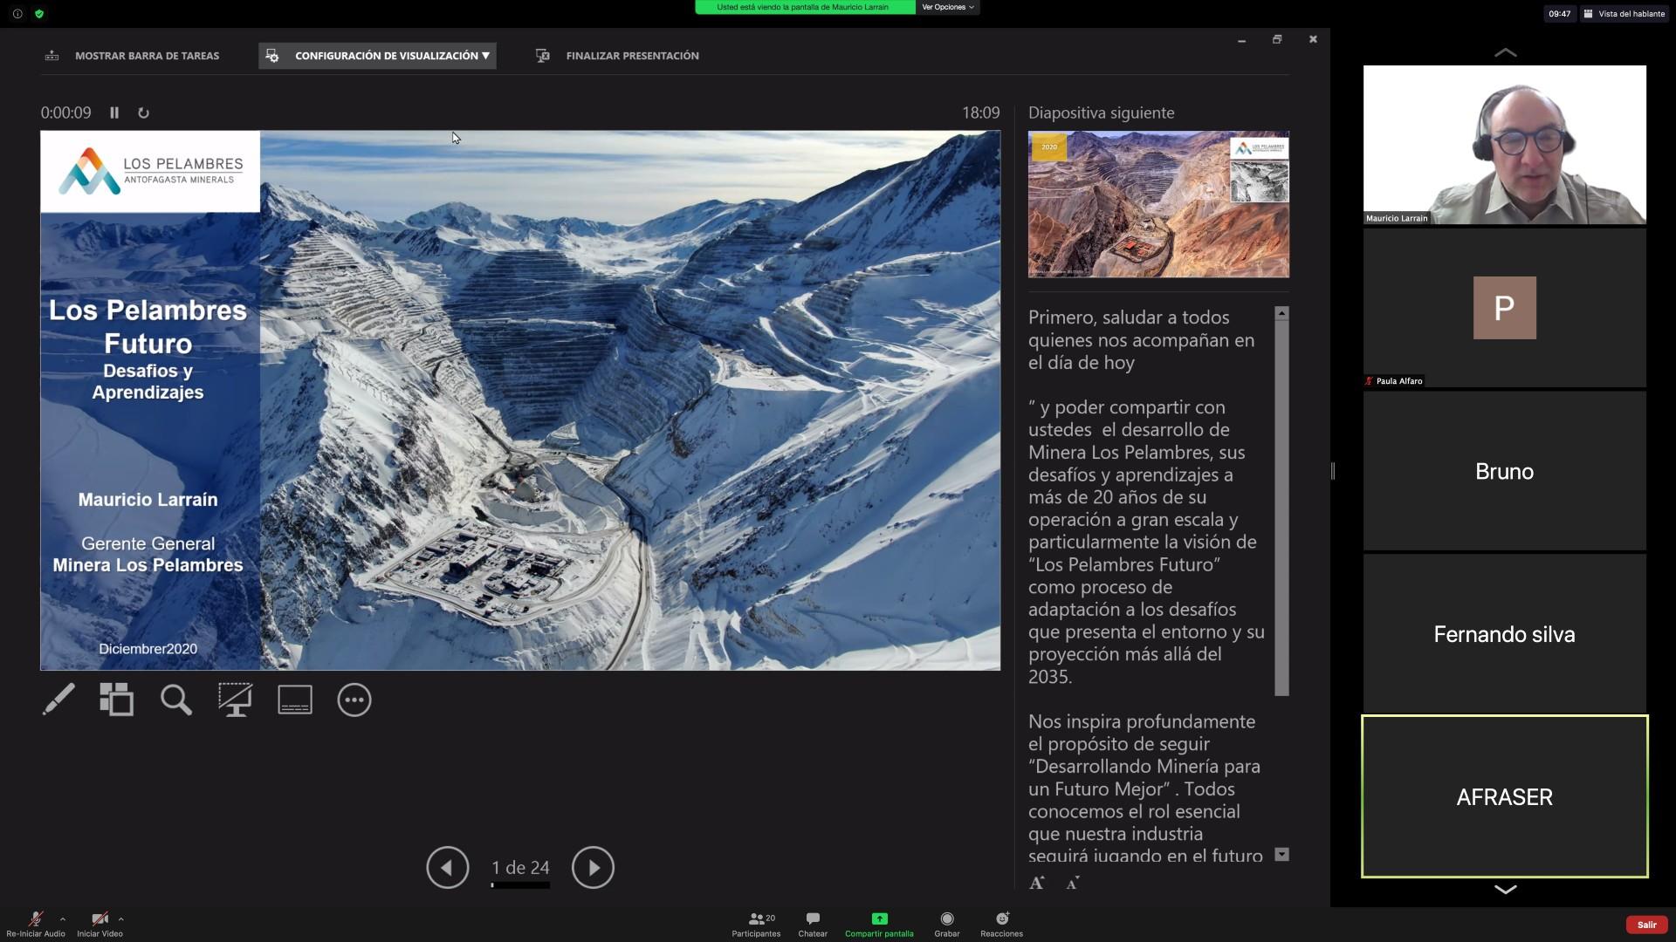Select the pen and laser pointer tool
The image size is (1676, 942).
coord(58,700)
